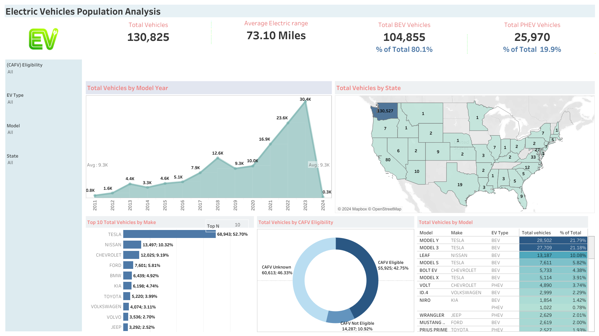The height and width of the screenshot is (336, 599).
Task: Select the ID.4 row in model table
Action: click(x=502, y=292)
